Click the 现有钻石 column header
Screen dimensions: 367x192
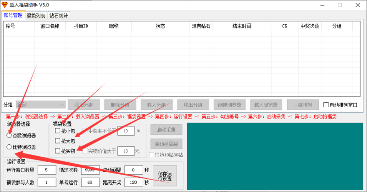point(201,26)
